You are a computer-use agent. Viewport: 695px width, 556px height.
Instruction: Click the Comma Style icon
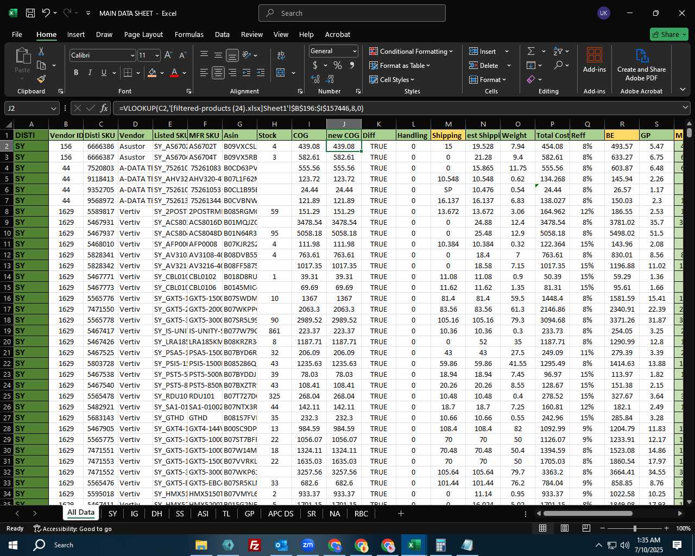coord(352,65)
